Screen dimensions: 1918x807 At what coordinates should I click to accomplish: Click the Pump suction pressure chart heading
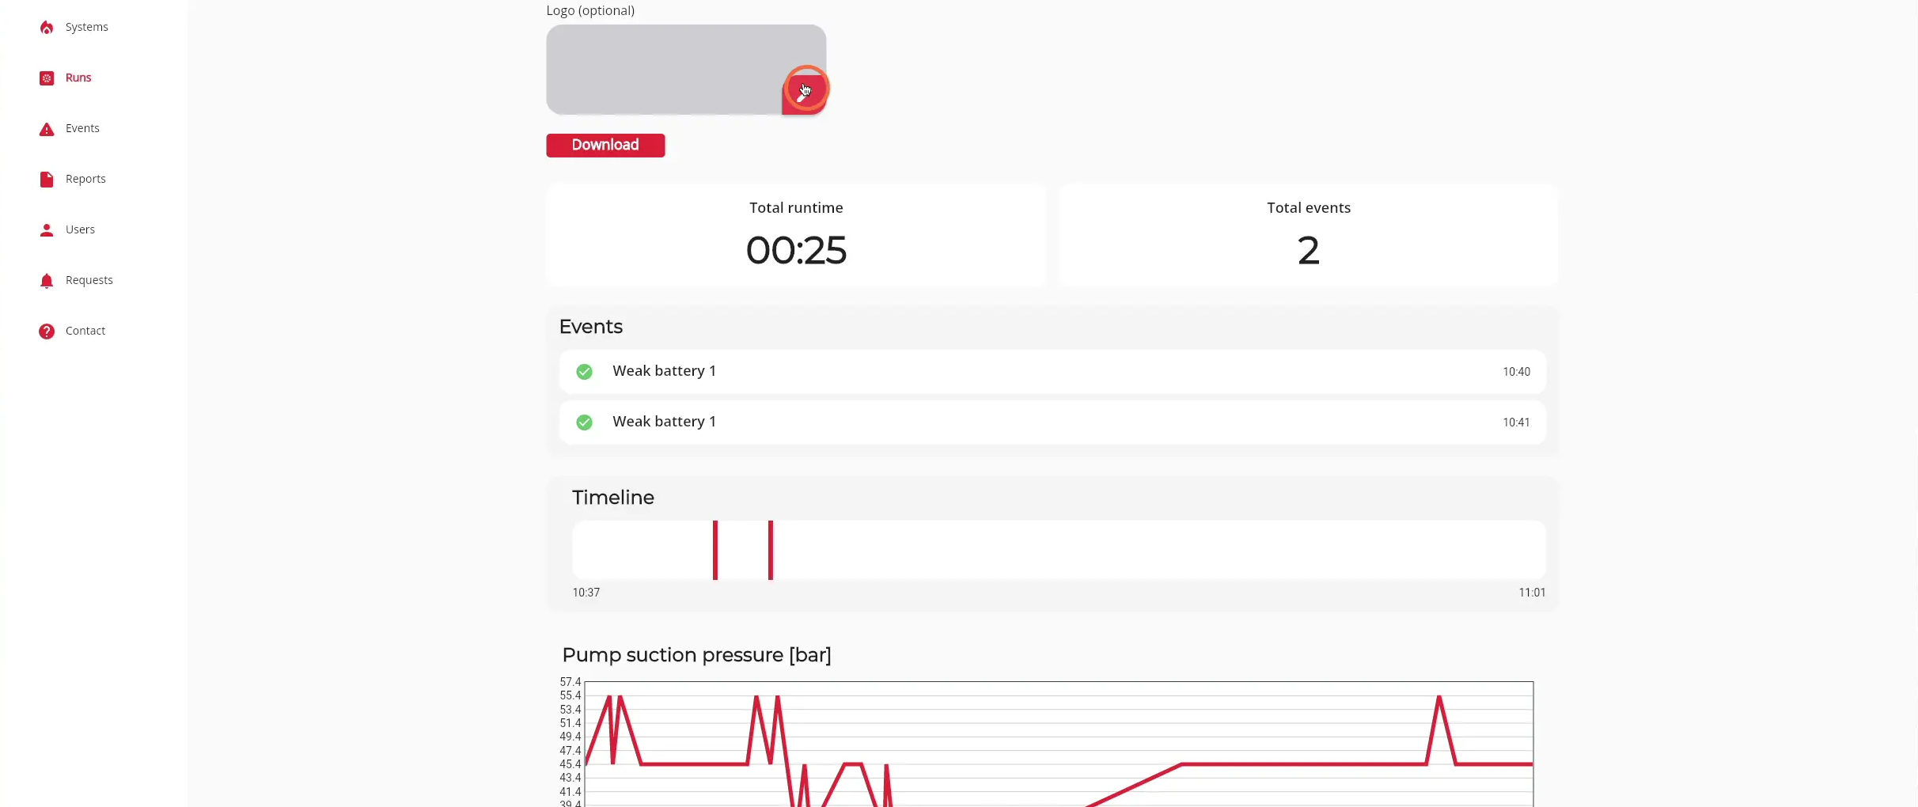point(696,655)
